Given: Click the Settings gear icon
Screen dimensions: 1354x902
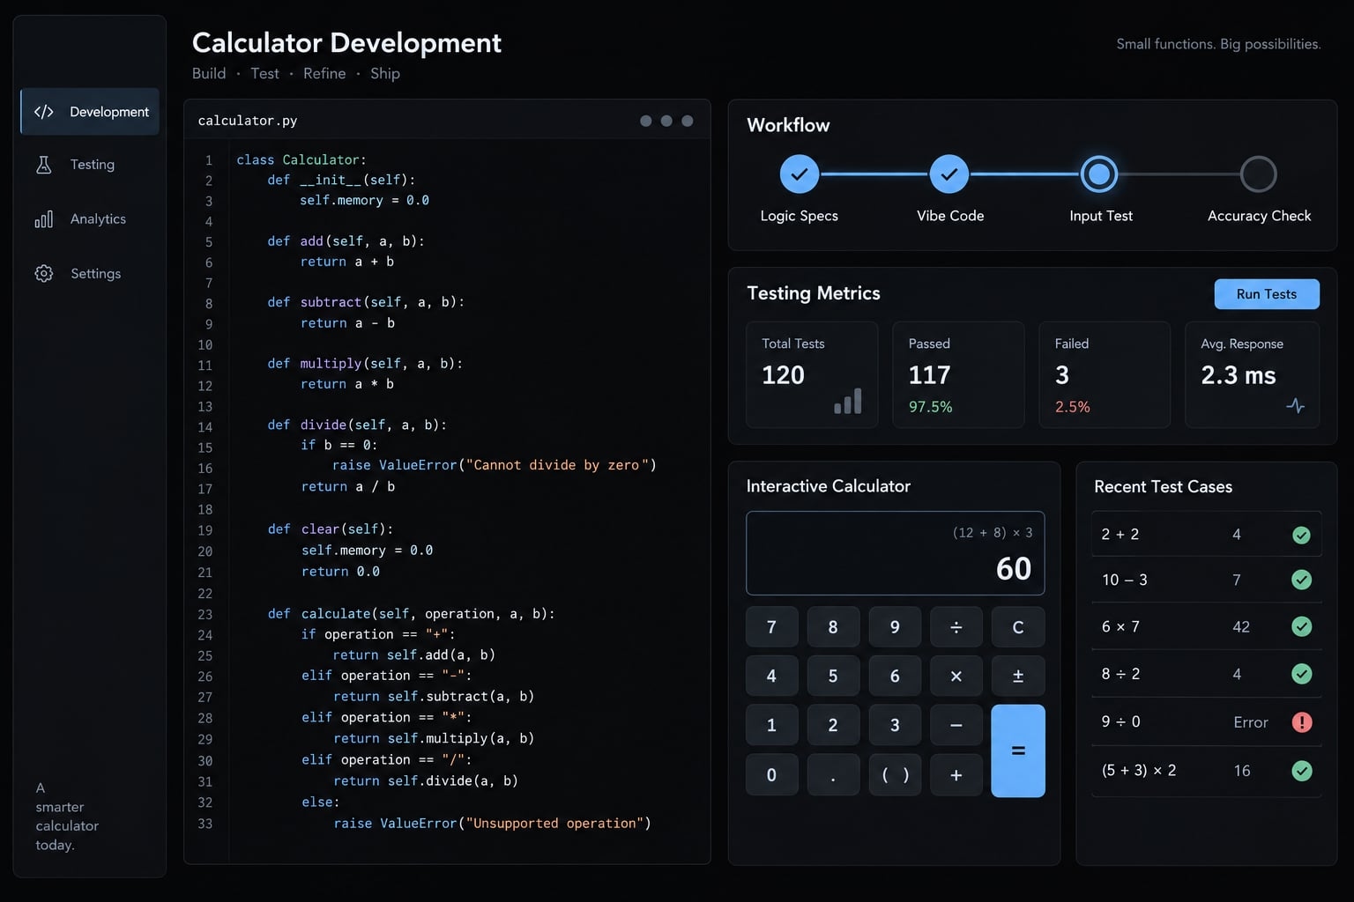Looking at the screenshot, I should coord(43,274).
